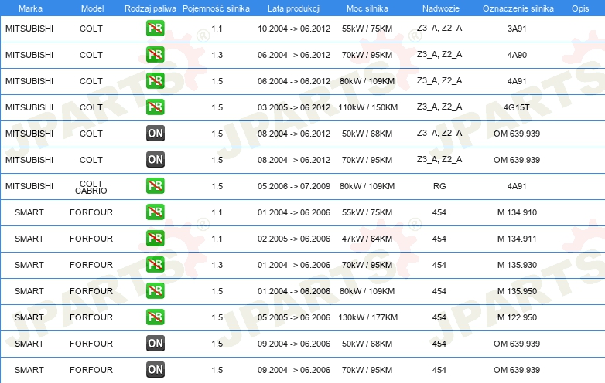Click petrol icon in Forfour M 135.950 row
Screen dimensions: 605x383
(x=155, y=290)
